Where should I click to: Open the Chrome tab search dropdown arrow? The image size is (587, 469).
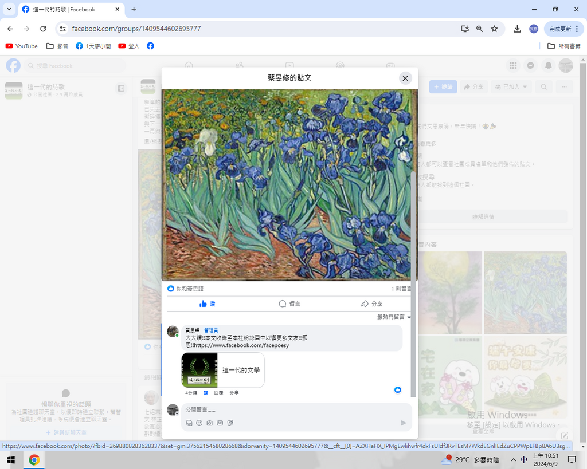9,9
